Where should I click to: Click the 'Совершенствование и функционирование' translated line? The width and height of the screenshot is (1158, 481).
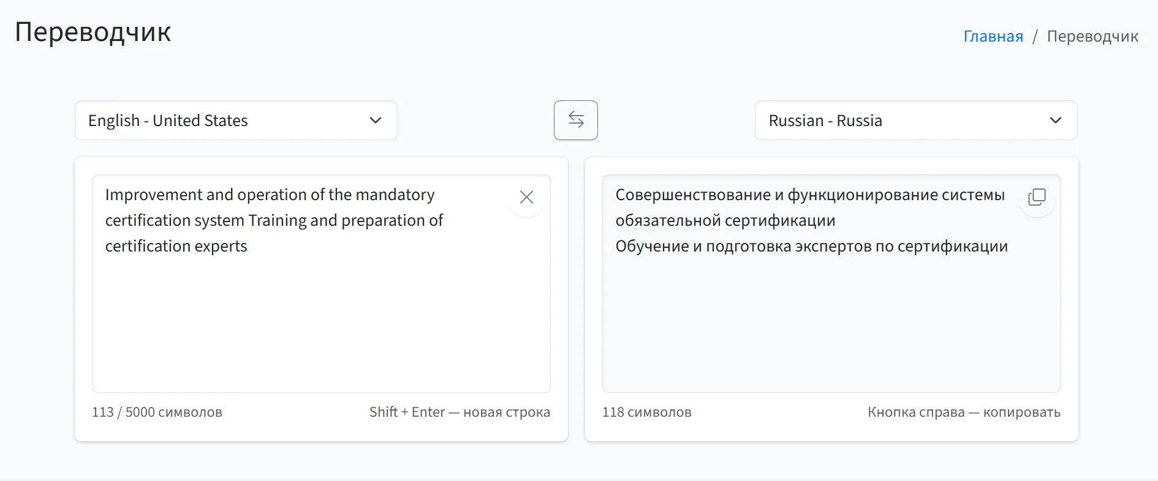click(x=809, y=195)
